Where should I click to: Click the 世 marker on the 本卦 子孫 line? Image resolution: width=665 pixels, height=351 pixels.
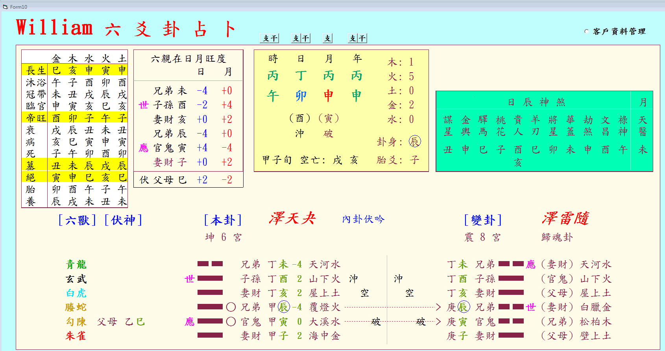click(x=190, y=279)
